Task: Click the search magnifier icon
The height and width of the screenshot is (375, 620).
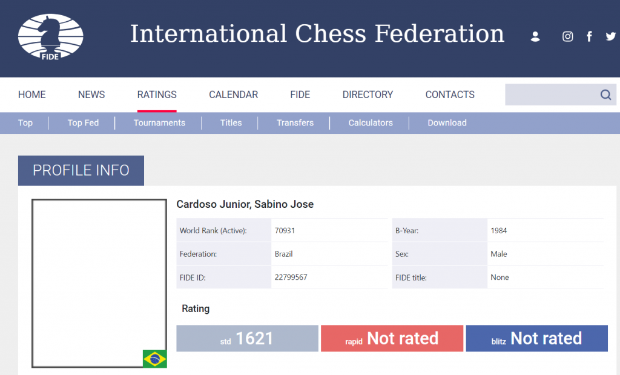Action: pyautogui.click(x=605, y=95)
